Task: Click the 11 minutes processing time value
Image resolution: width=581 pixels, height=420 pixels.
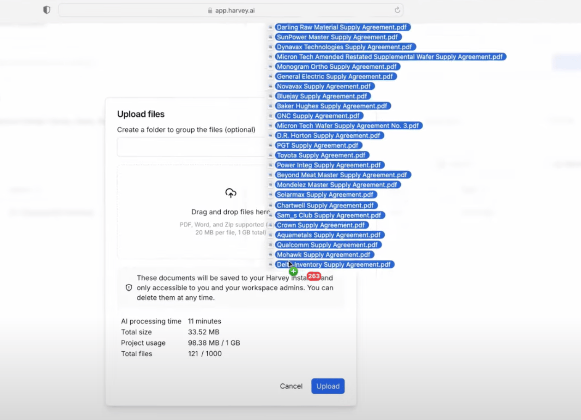Action: [x=205, y=321]
